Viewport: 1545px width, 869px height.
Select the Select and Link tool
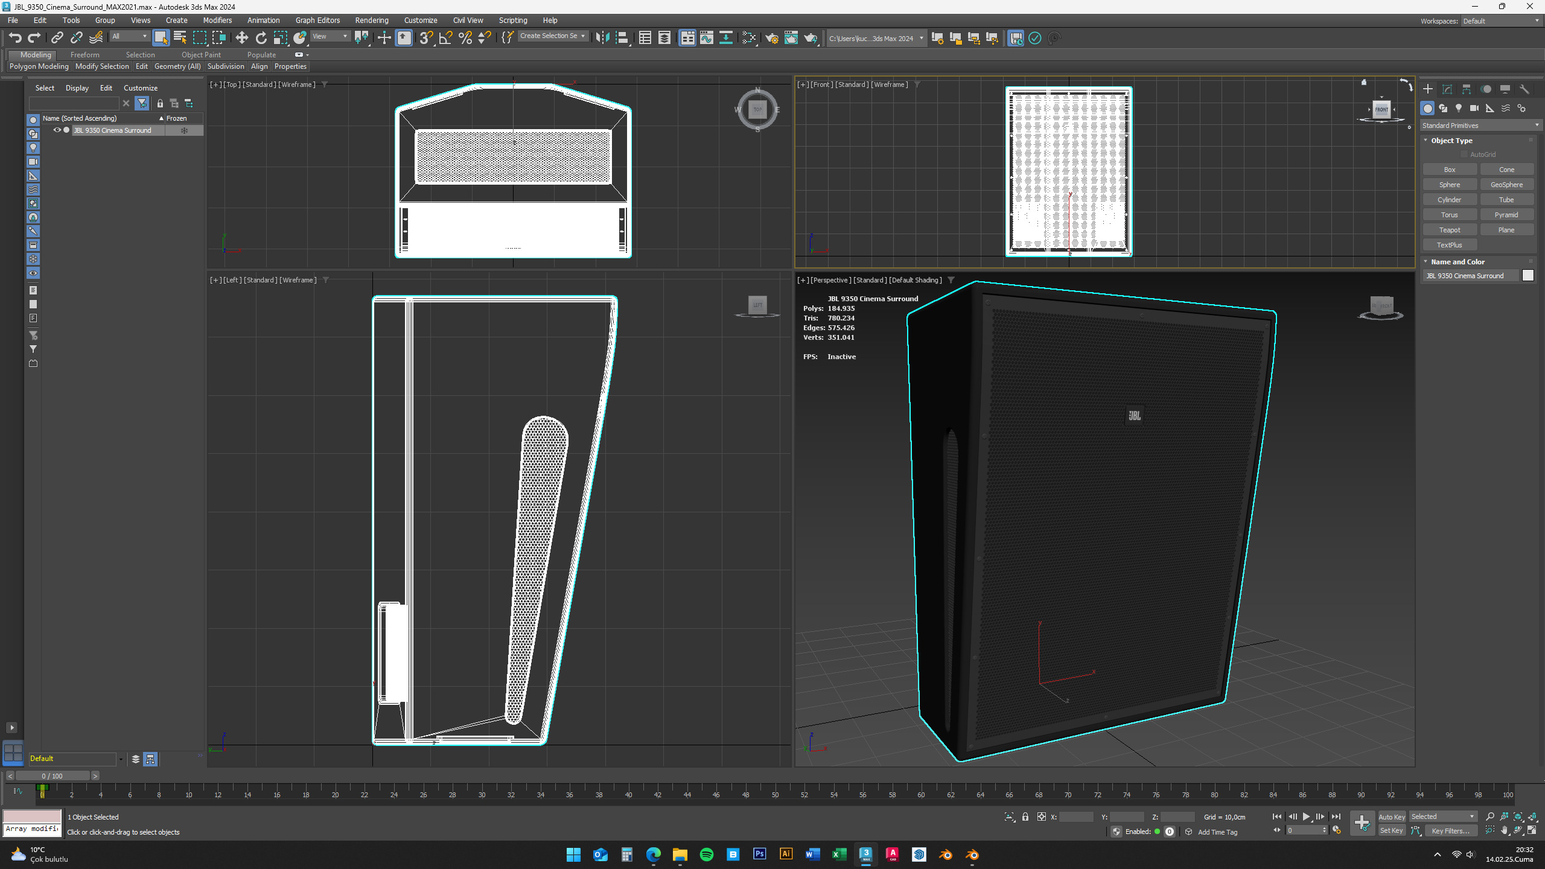pyautogui.click(x=57, y=38)
